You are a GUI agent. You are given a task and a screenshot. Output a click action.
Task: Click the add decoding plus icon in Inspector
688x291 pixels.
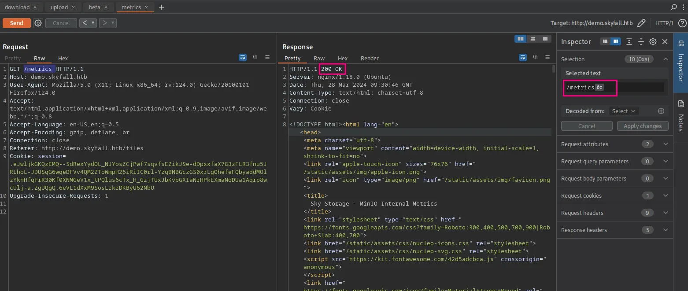pyautogui.click(x=661, y=111)
